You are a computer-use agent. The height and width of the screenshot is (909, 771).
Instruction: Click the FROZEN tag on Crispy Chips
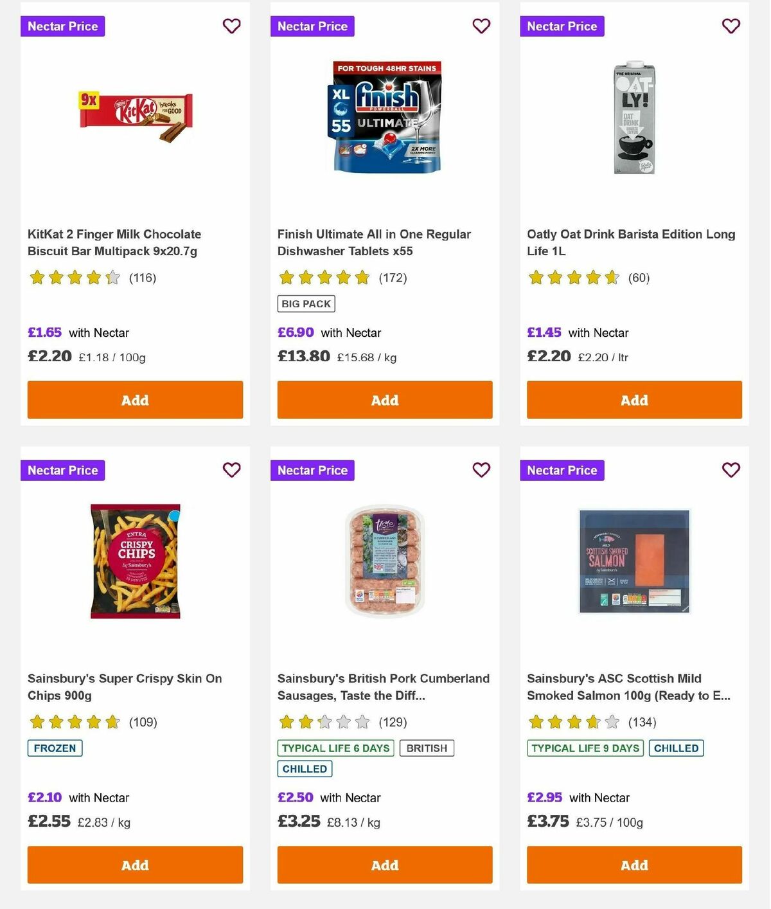(x=55, y=748)
